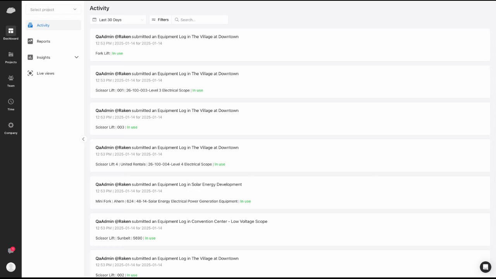This screenshot has height=279, width=496.
Task: Open Live views from sidebar
Action: click(45, 73)
